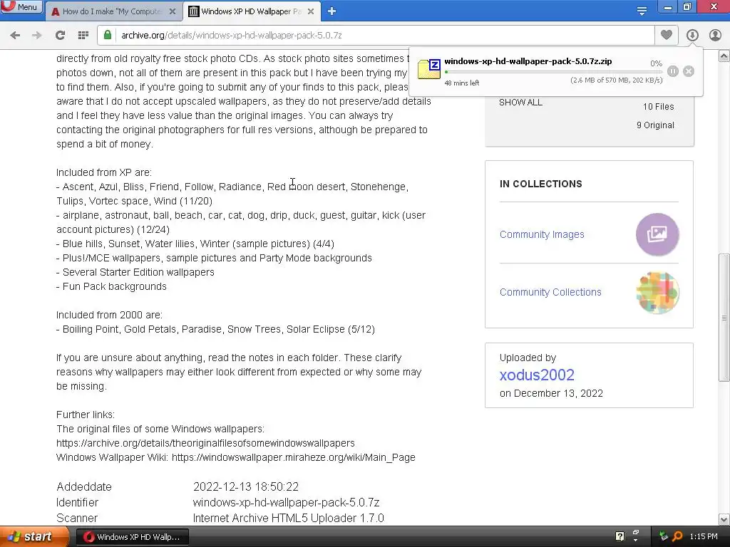Open the Windows Start button
This screenshot has width=730, height=547.
pos(34,537)
